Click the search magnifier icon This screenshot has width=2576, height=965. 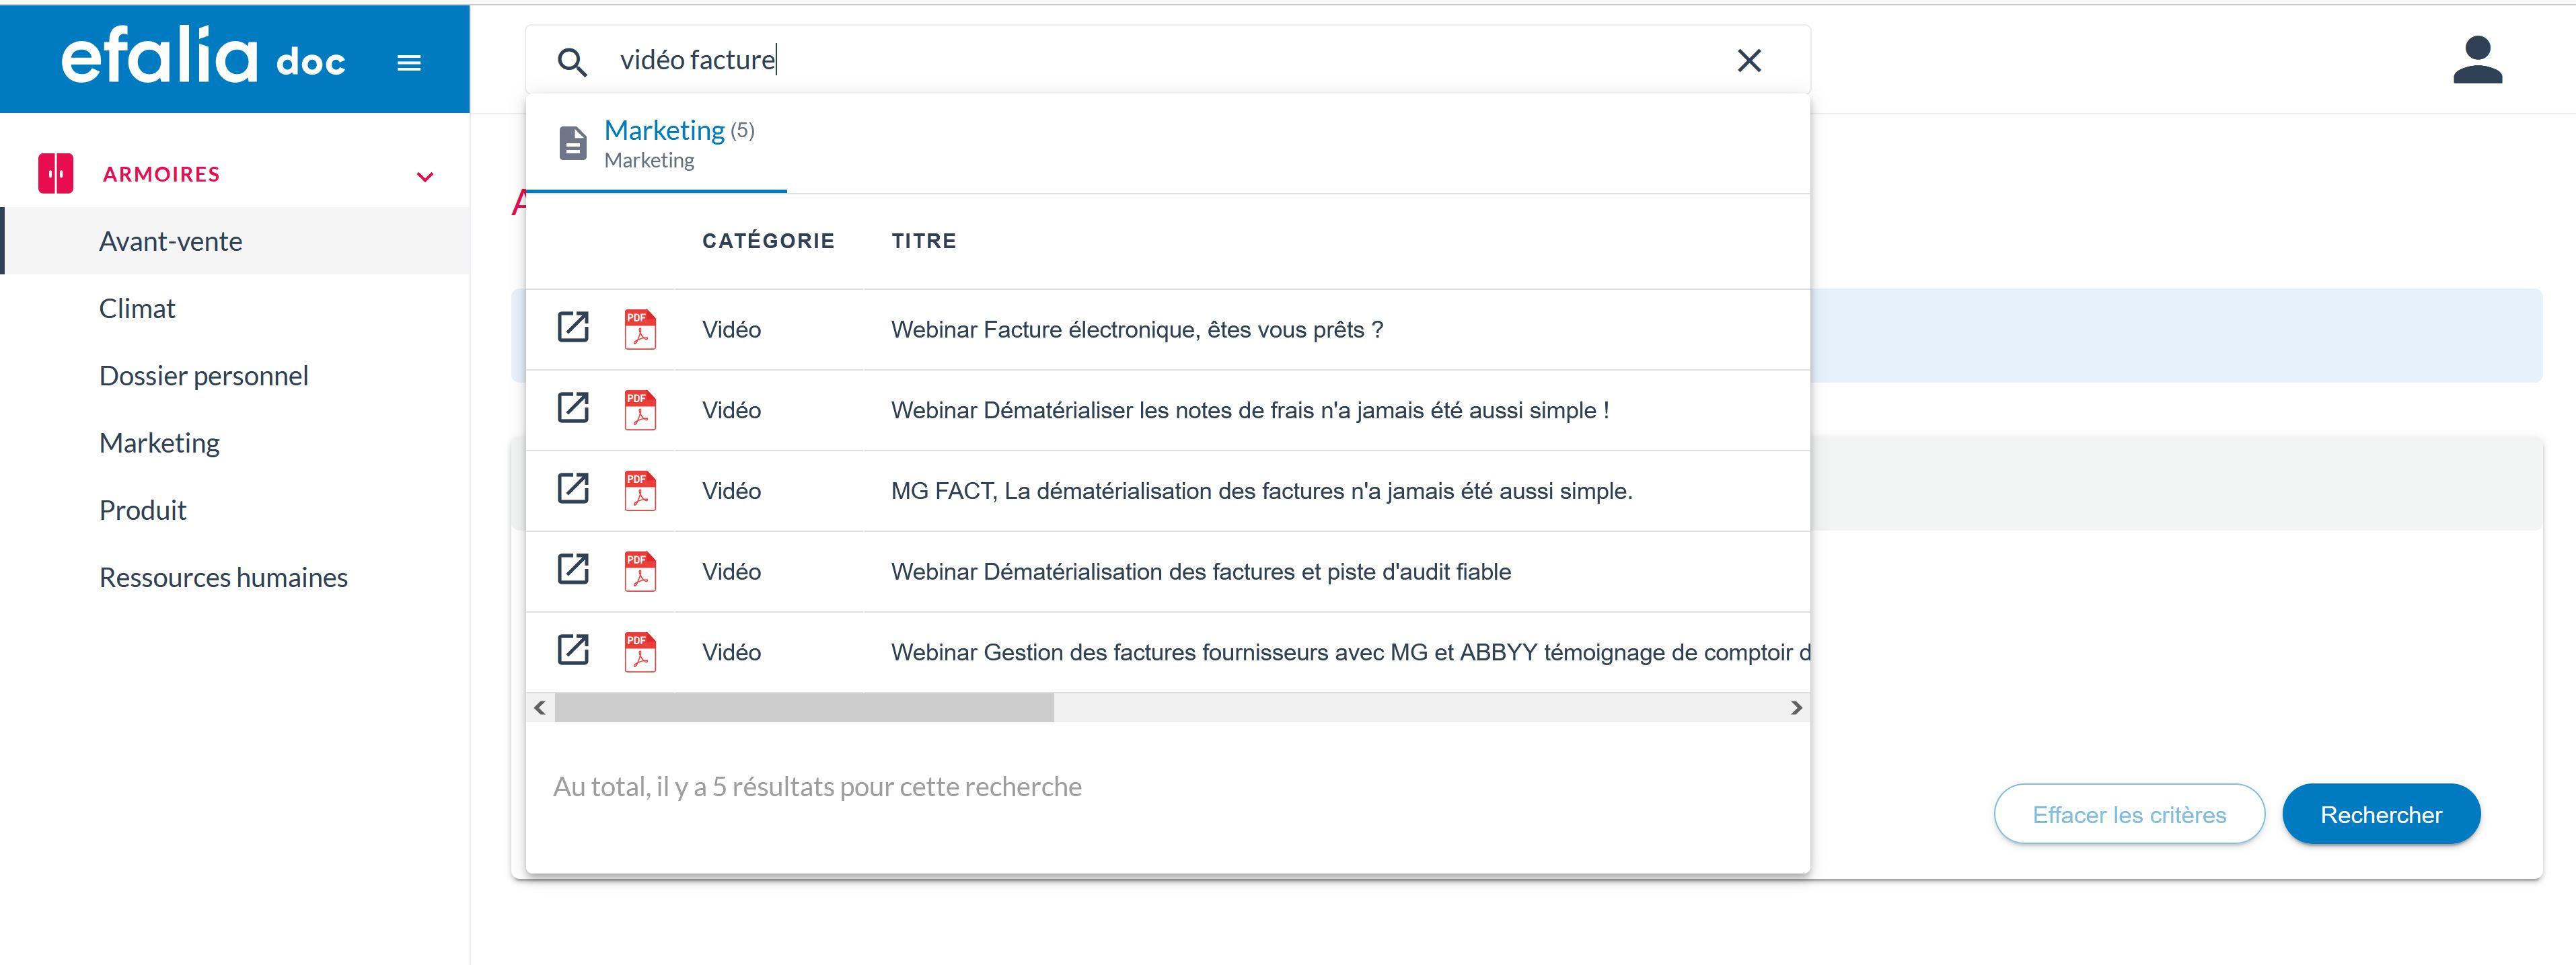[x=574, y=60]
